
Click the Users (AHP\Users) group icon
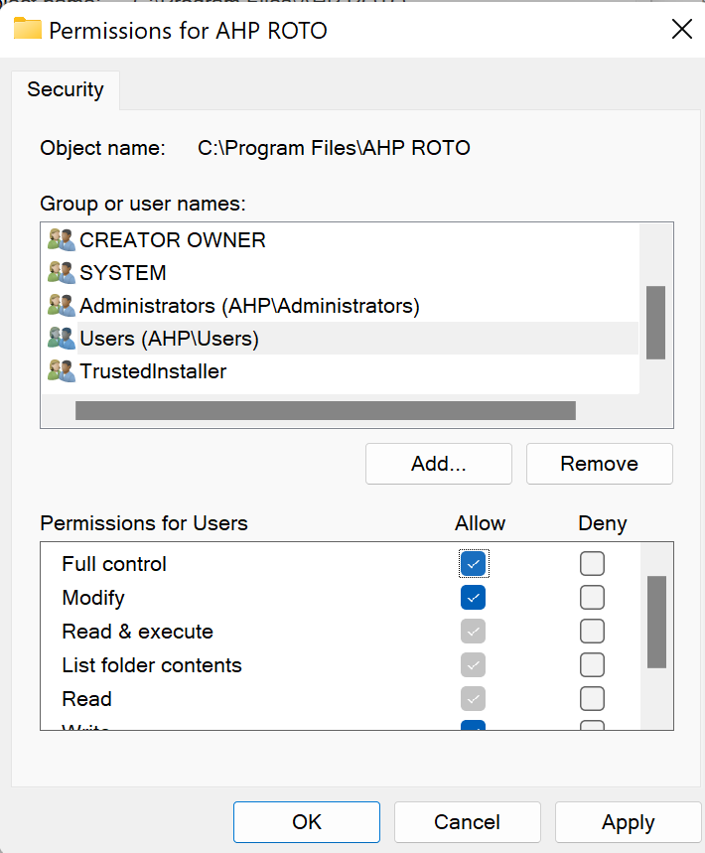62,339
